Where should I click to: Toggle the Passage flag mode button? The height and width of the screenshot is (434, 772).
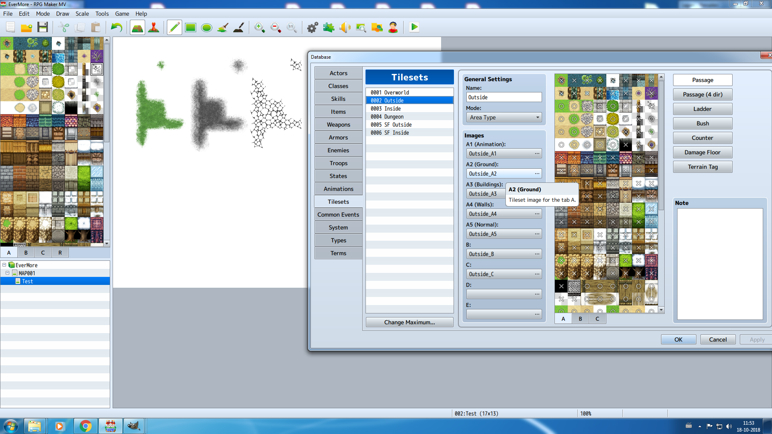[x=702, y=80]
